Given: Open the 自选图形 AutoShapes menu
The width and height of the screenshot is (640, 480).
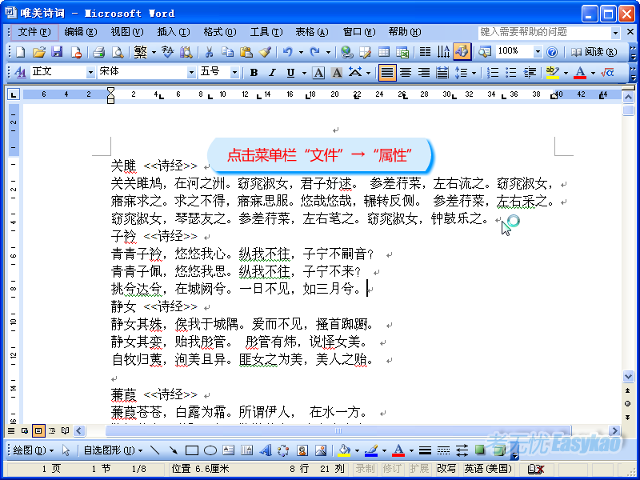Looking at the screenshot, I should coord(113,450).
